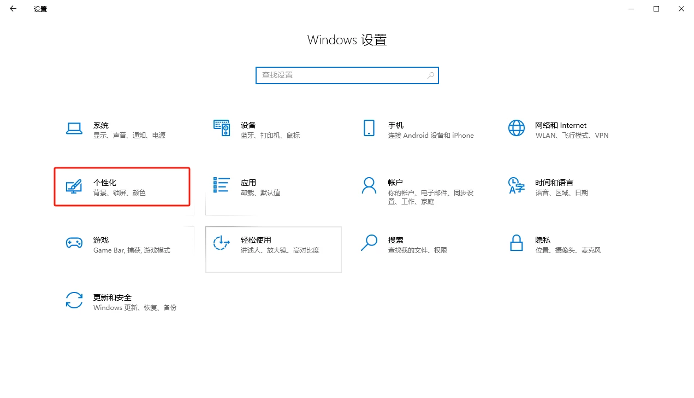Click the text 讲述人、放大镜、高对比度
Screen dimensions: 694x398
[x=280, y=250]
